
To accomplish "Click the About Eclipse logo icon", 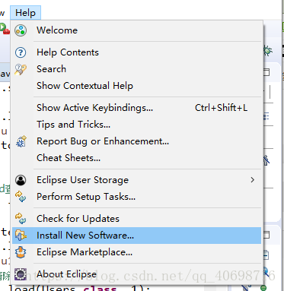I will 21,274.
